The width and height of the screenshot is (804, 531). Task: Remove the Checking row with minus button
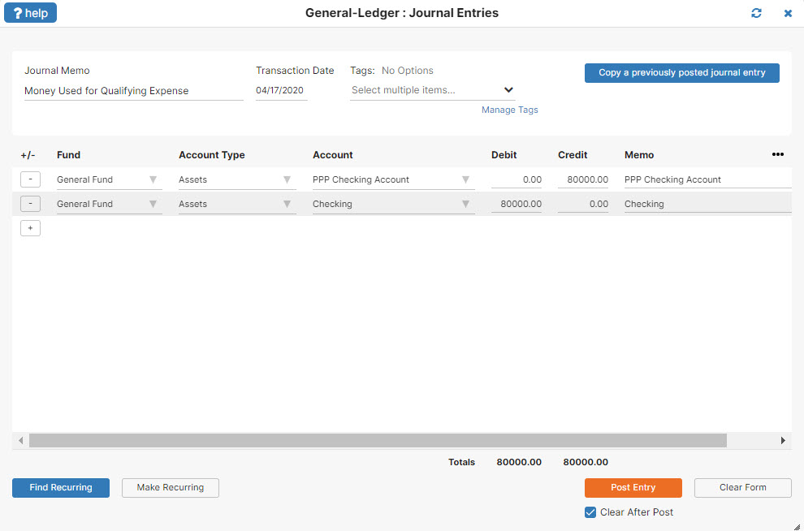30,204
